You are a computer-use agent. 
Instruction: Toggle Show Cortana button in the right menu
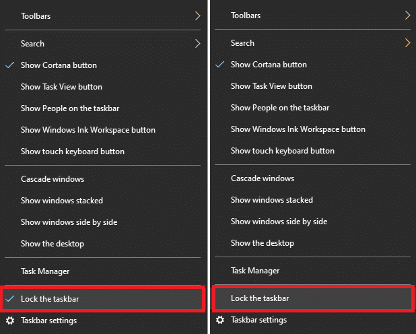point(269,65)
